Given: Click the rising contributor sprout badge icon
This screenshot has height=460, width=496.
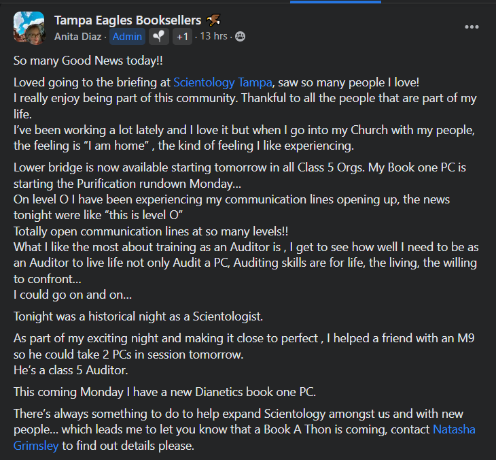Looking at the screenshot, I should [159, 37].
